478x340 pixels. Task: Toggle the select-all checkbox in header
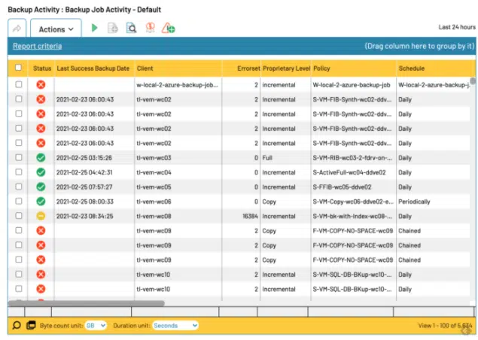coord(19,68)
